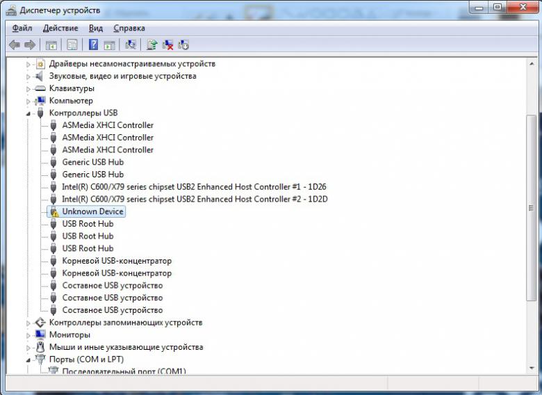Open the Справка menu

tap(129, 28)
